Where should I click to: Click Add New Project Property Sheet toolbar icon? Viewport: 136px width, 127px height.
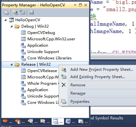click(15, 12)
